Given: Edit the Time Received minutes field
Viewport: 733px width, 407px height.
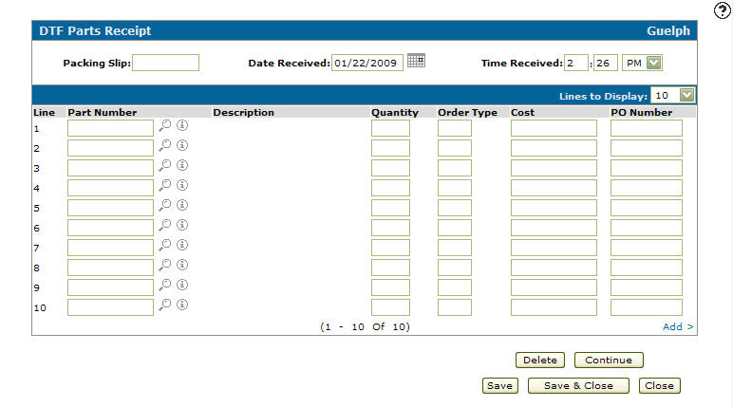Looking at the screenshot, I should [x=606, y=63].
